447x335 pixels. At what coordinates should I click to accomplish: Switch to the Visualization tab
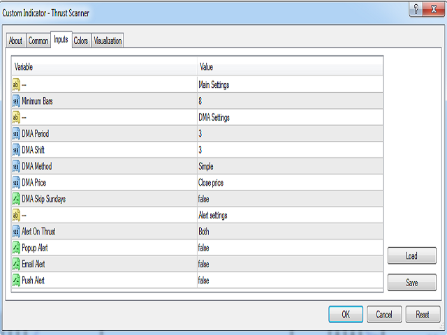(x=108, y=41)
